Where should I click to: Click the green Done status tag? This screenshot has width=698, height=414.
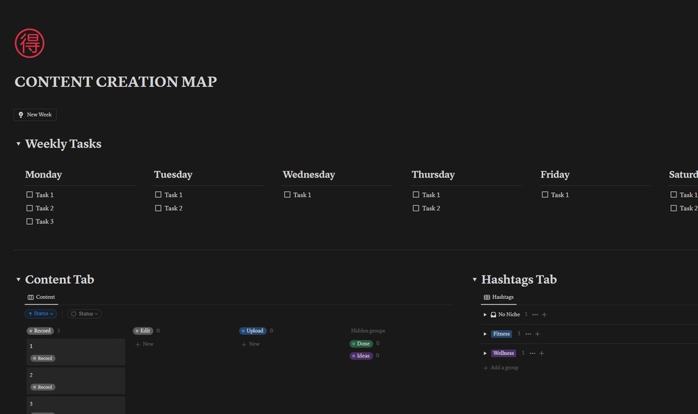pos(361,343)
